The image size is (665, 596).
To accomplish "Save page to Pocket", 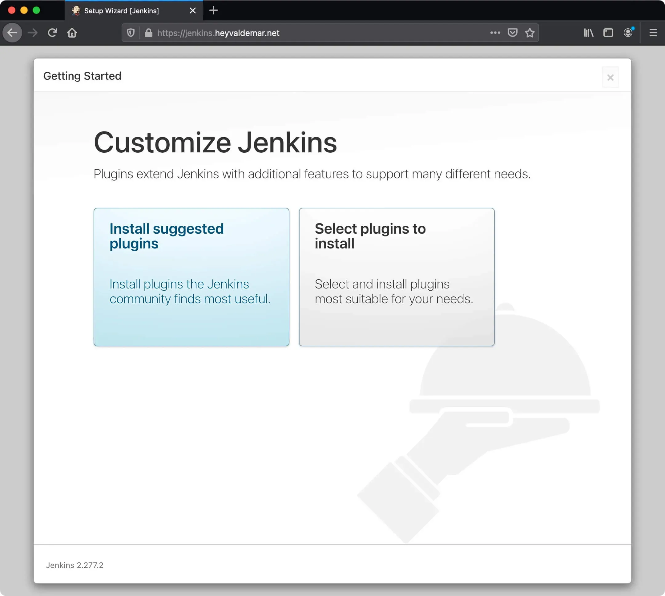I will [x=512, y=33].
